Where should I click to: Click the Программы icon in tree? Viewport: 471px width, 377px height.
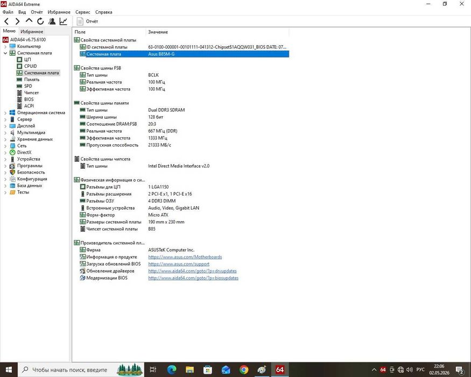pos(12,166)
